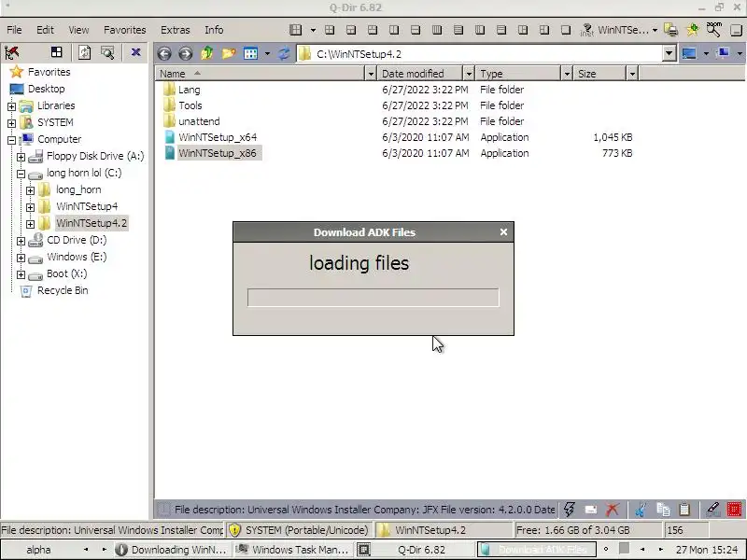Open the Date modified column dropdown
This screenshot has width=747, height=560.
469,74
